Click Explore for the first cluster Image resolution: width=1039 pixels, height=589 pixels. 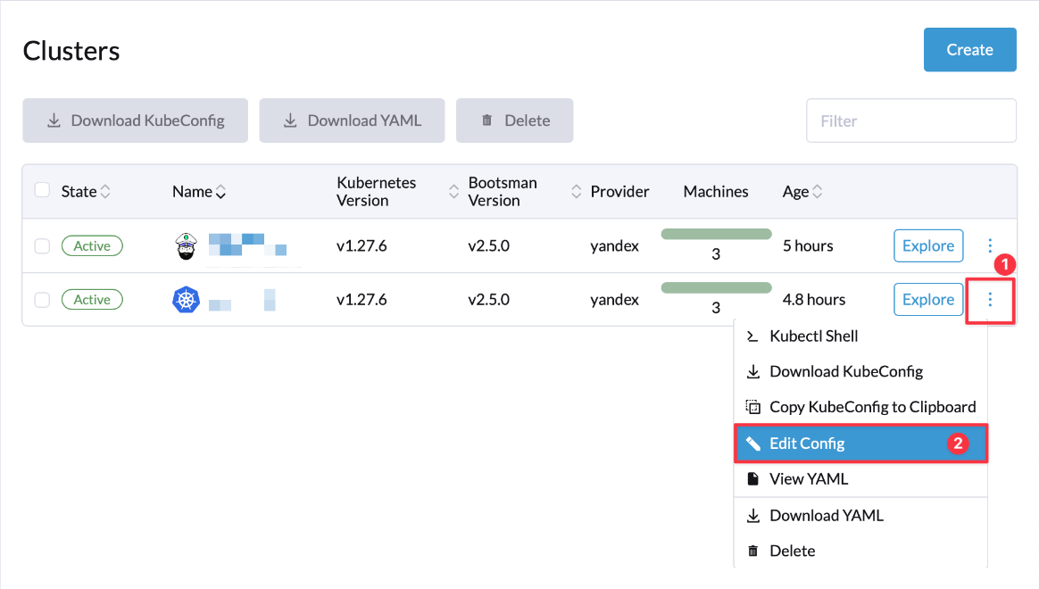pyautogui.click(x=928, y=245)
